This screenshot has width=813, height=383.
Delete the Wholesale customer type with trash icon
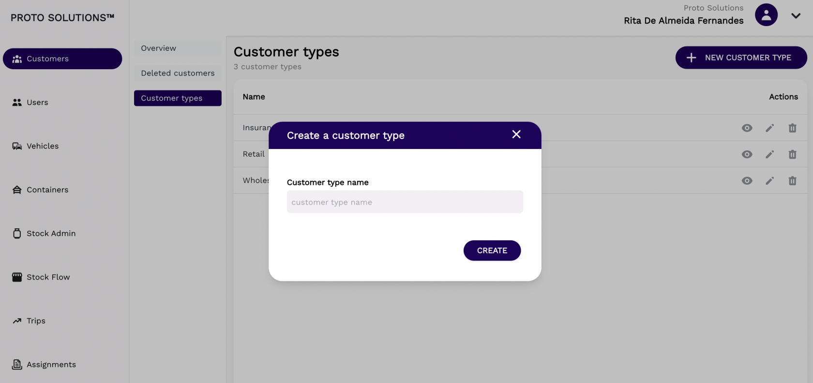(792, 181)
